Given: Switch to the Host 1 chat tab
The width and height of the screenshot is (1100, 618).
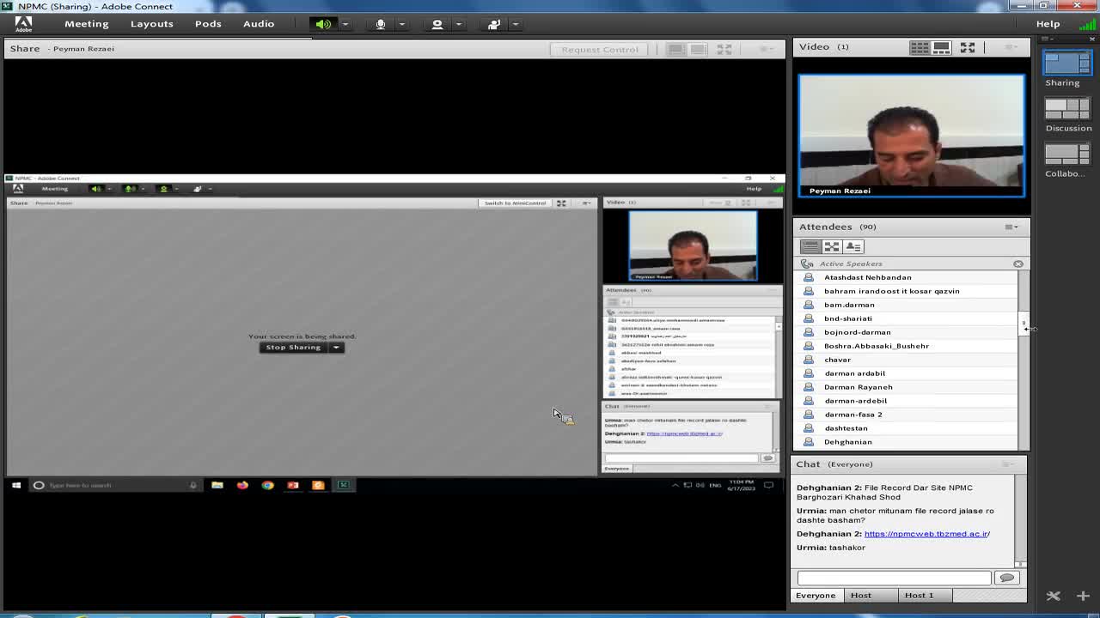Looking at the screenshot, I should 918,595.
